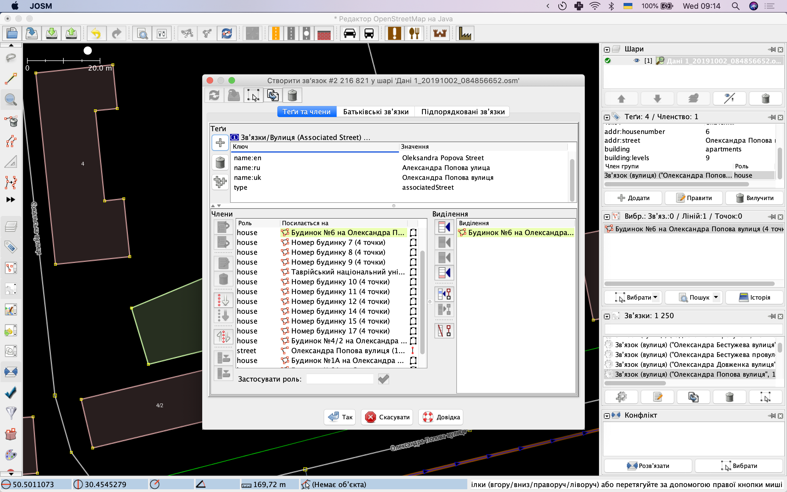This screenshot has height=492, width=787.
Task: Switch to Теґи та члени tab
Action: [x=306, y=112]
